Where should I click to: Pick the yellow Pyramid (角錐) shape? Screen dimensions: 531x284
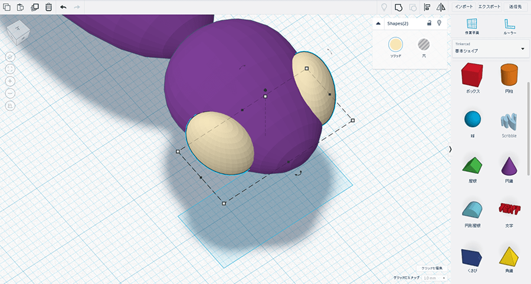pyautogui.click(x=509, y=259)
